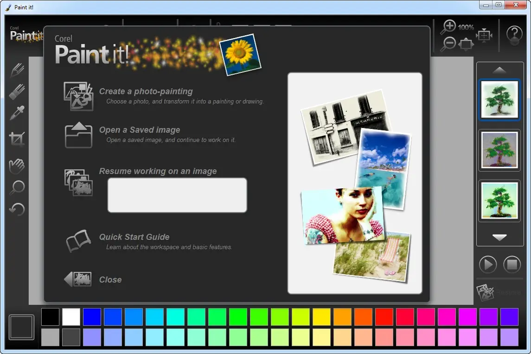Select the pencil drawing tool

(17, 70)
